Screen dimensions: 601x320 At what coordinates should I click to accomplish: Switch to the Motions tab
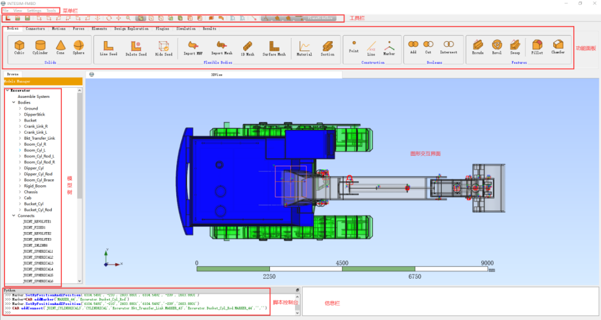click(x=58, y=29)
